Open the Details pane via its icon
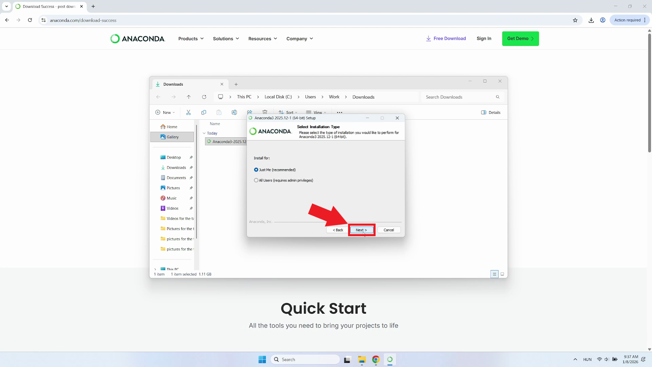The height and width of the screenshot is (367, 652). pos(490,112)
